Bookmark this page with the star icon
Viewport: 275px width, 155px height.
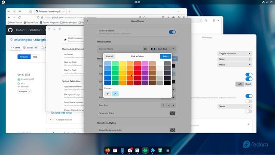[144, 17]
